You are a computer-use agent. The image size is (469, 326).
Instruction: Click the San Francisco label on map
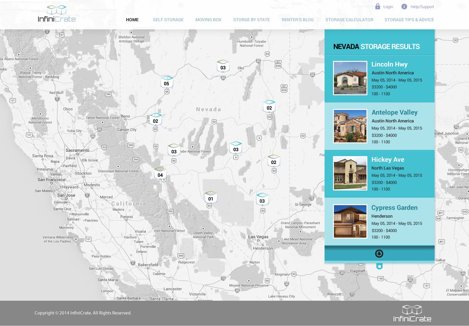(x=52, y=180)
